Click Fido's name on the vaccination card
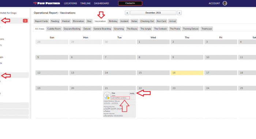This screenshot has height=139, width=256. point(113,93)
